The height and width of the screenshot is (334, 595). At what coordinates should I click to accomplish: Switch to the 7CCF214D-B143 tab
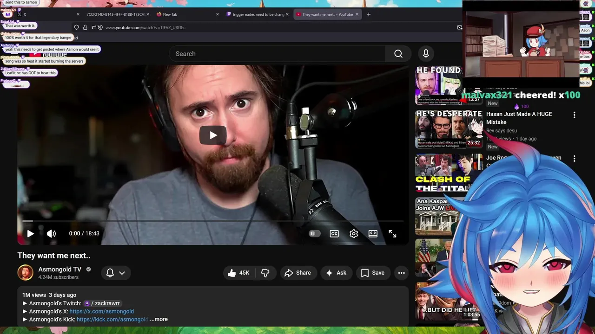pos(116,14)
